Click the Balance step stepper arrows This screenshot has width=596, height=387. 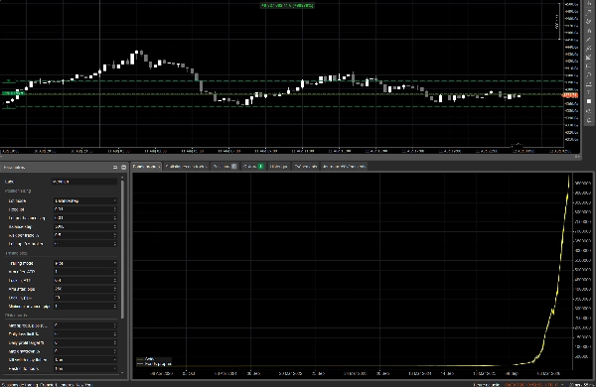coord(115,226)
